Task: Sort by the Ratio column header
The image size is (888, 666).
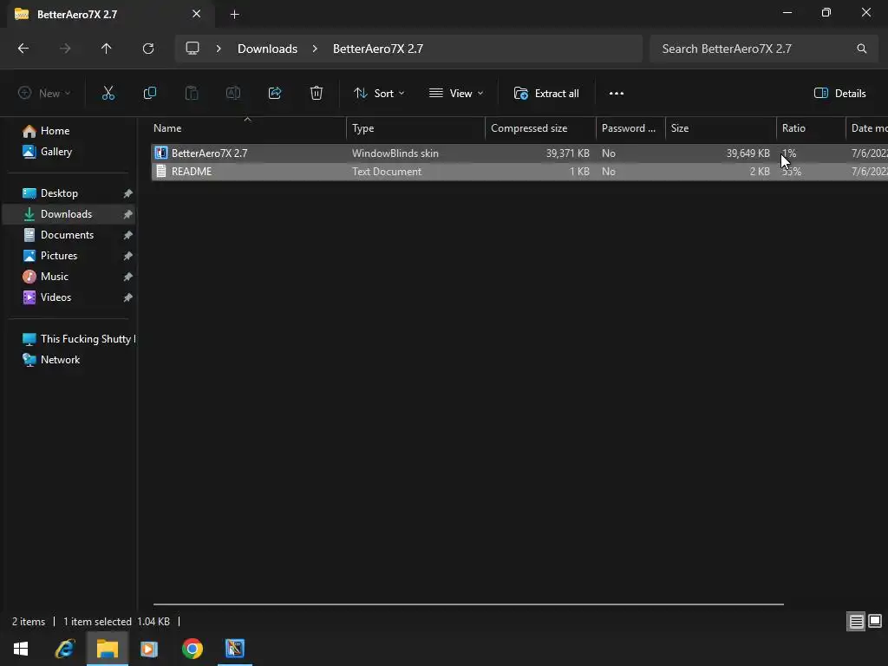Action: (811, 128)
